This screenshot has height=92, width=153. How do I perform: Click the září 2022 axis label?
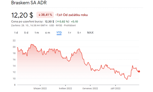pos(116,88)
